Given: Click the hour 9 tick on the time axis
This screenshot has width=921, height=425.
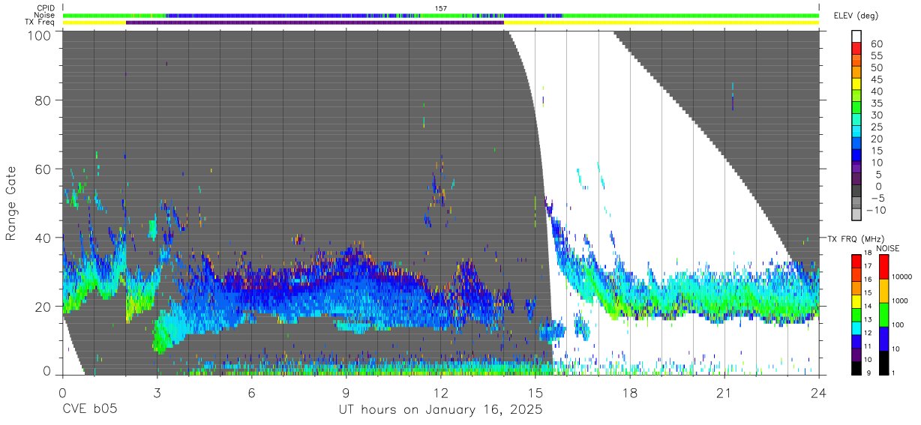Looking at the screenshot, I should tap(346, 393).
